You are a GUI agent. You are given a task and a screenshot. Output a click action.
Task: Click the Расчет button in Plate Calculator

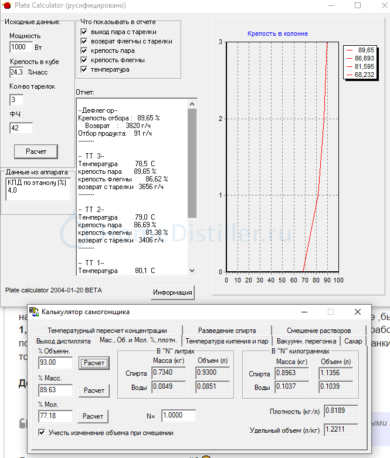[x=36, y=151]
